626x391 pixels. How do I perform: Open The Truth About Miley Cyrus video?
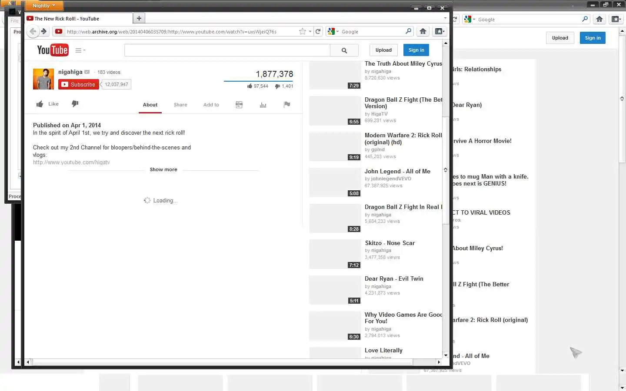tap(403, 63)
